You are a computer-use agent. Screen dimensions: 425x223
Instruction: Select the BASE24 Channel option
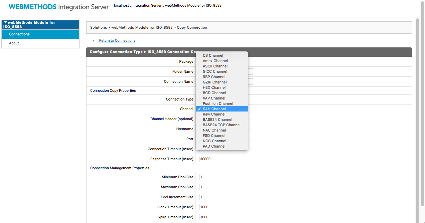pyautogui.click(x=222, y=120)
